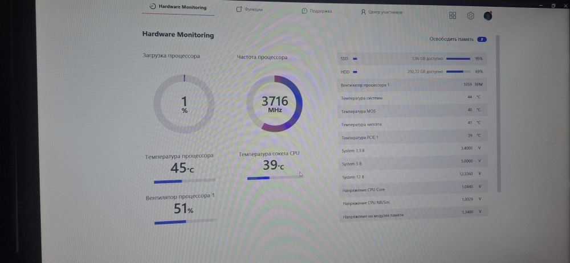Click the Hardware Monitoring page heading
Screen dimensions: 570x263
click(178, 35)
